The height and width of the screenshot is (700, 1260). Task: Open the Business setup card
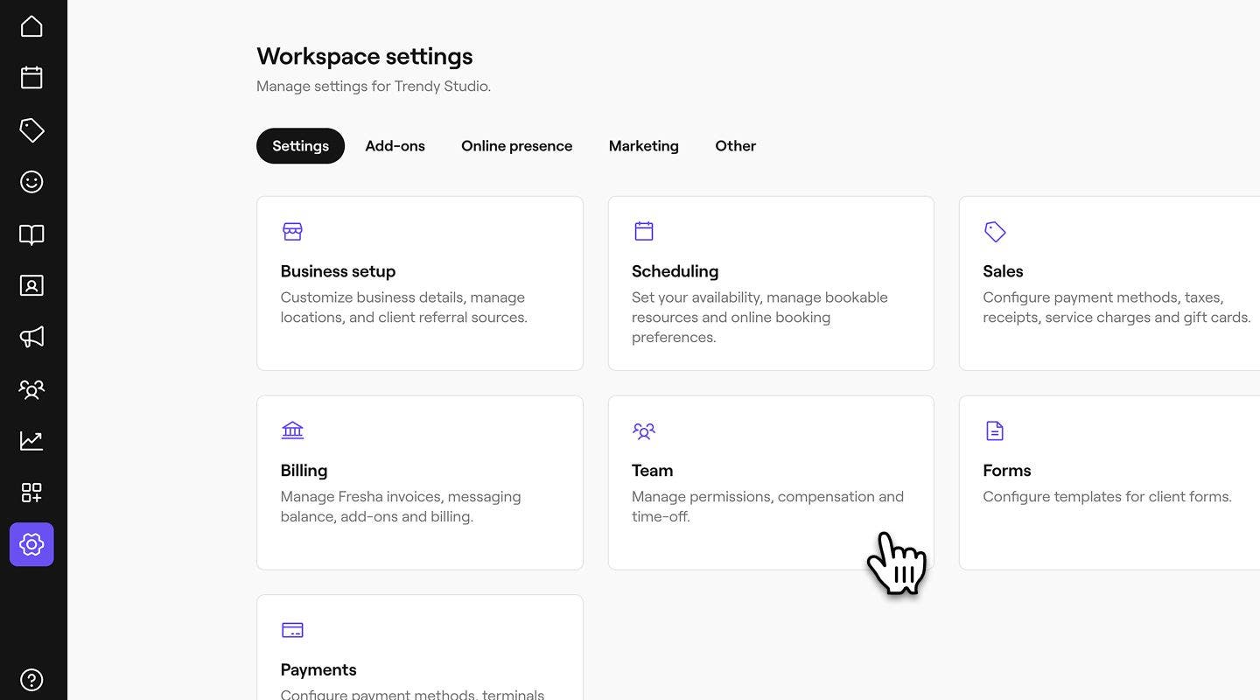(x=419, y=283)
